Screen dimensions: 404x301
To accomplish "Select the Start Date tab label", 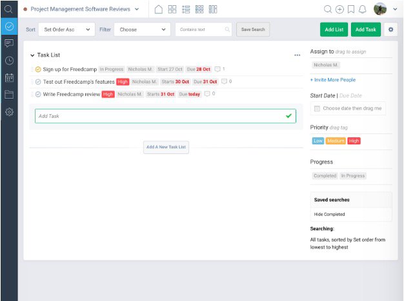I will tap(322, 95).
